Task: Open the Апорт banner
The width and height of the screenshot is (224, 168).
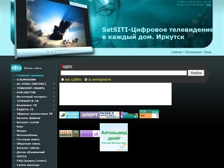Action: (x=90, y=115)
